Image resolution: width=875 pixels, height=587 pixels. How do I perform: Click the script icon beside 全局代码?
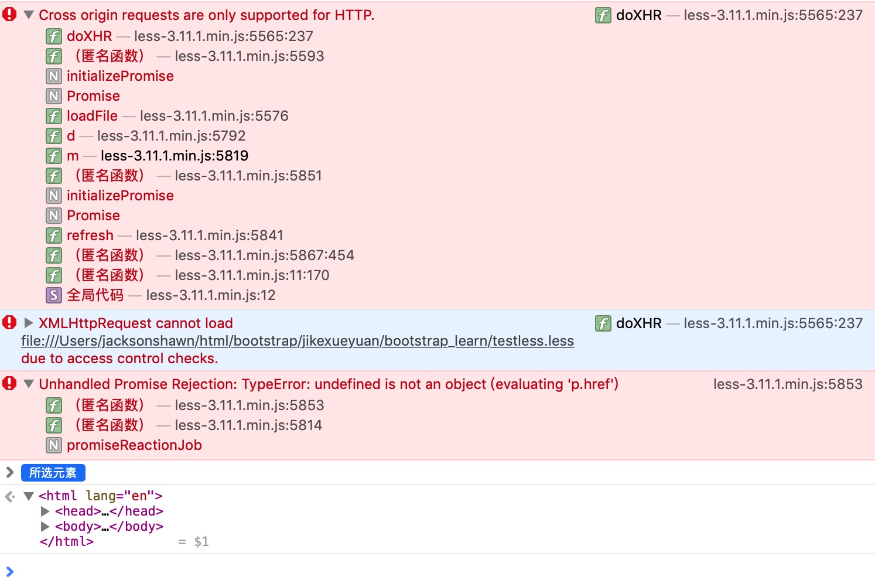[54, 295]
